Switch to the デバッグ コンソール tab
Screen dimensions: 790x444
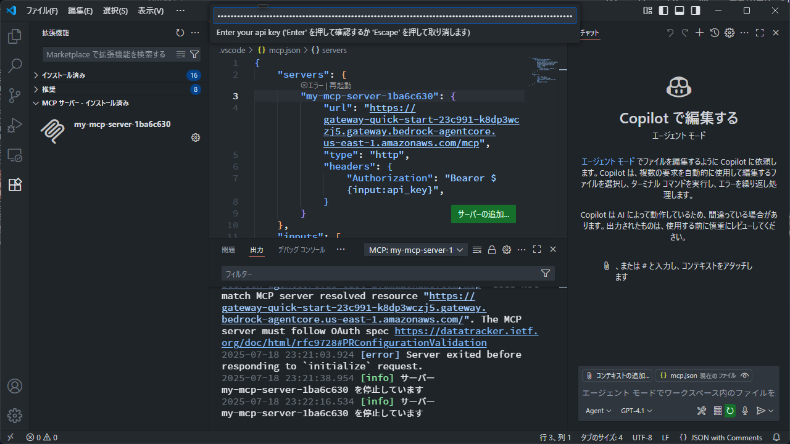pos(301,250)
